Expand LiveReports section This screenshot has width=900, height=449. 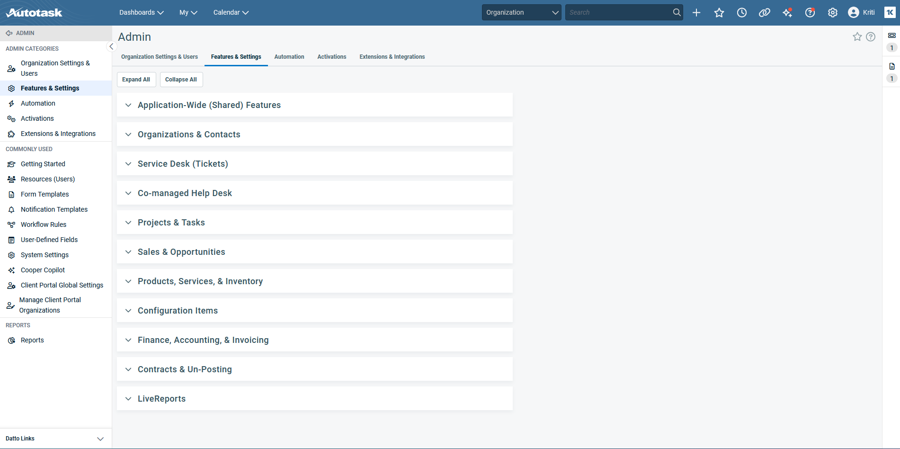tap(315, 399)
